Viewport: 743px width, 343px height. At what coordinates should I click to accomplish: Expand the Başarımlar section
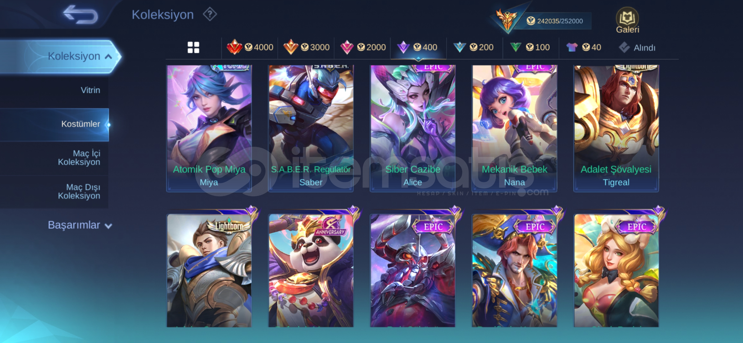[80, 225]
